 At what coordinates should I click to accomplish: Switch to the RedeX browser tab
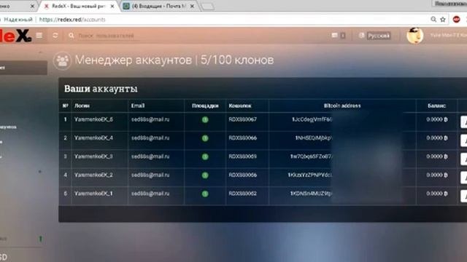[78, 6]
